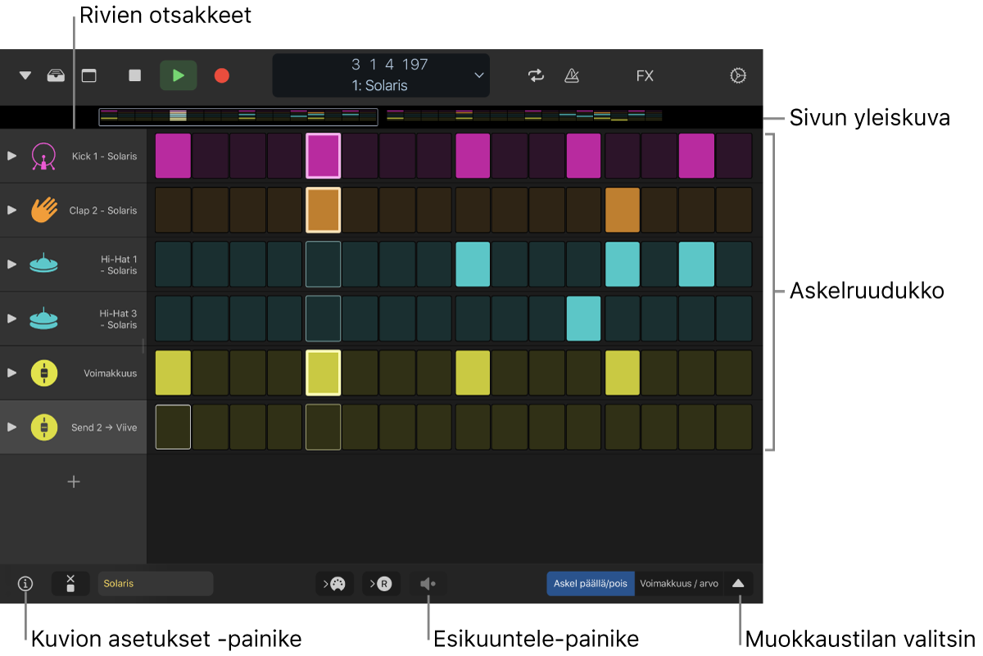Expand the Kick 1 - Solaris row
Screen dimensions: 983x656
pyautogui.click(x=11, y=156)
